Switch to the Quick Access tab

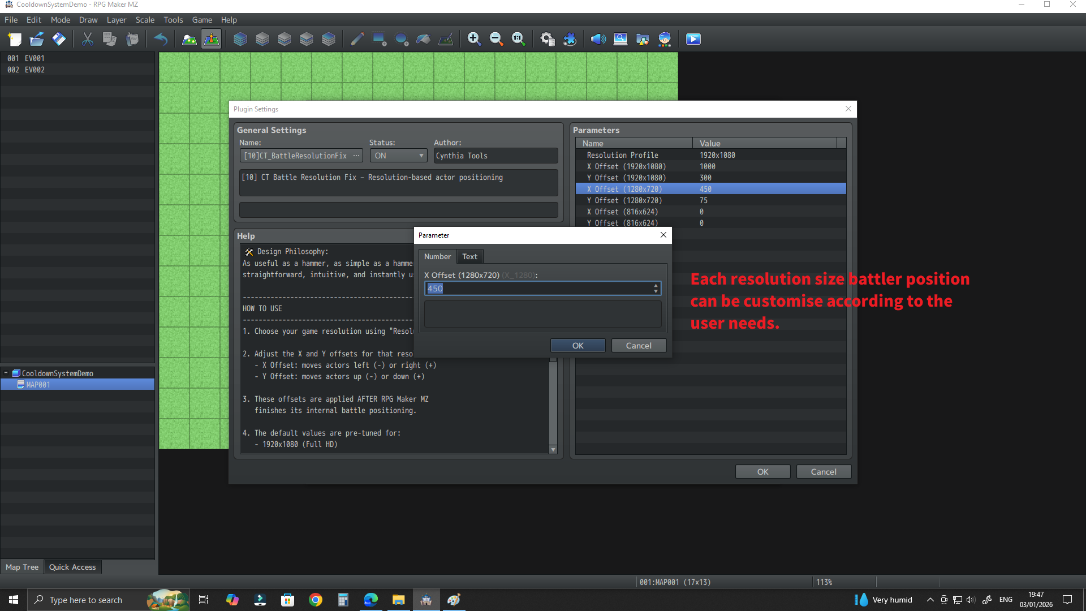click(72, 567)
